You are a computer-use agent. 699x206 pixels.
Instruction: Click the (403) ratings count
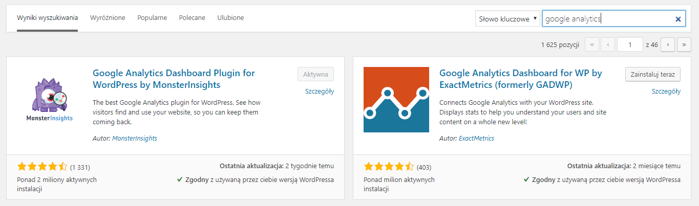(424, 167)
